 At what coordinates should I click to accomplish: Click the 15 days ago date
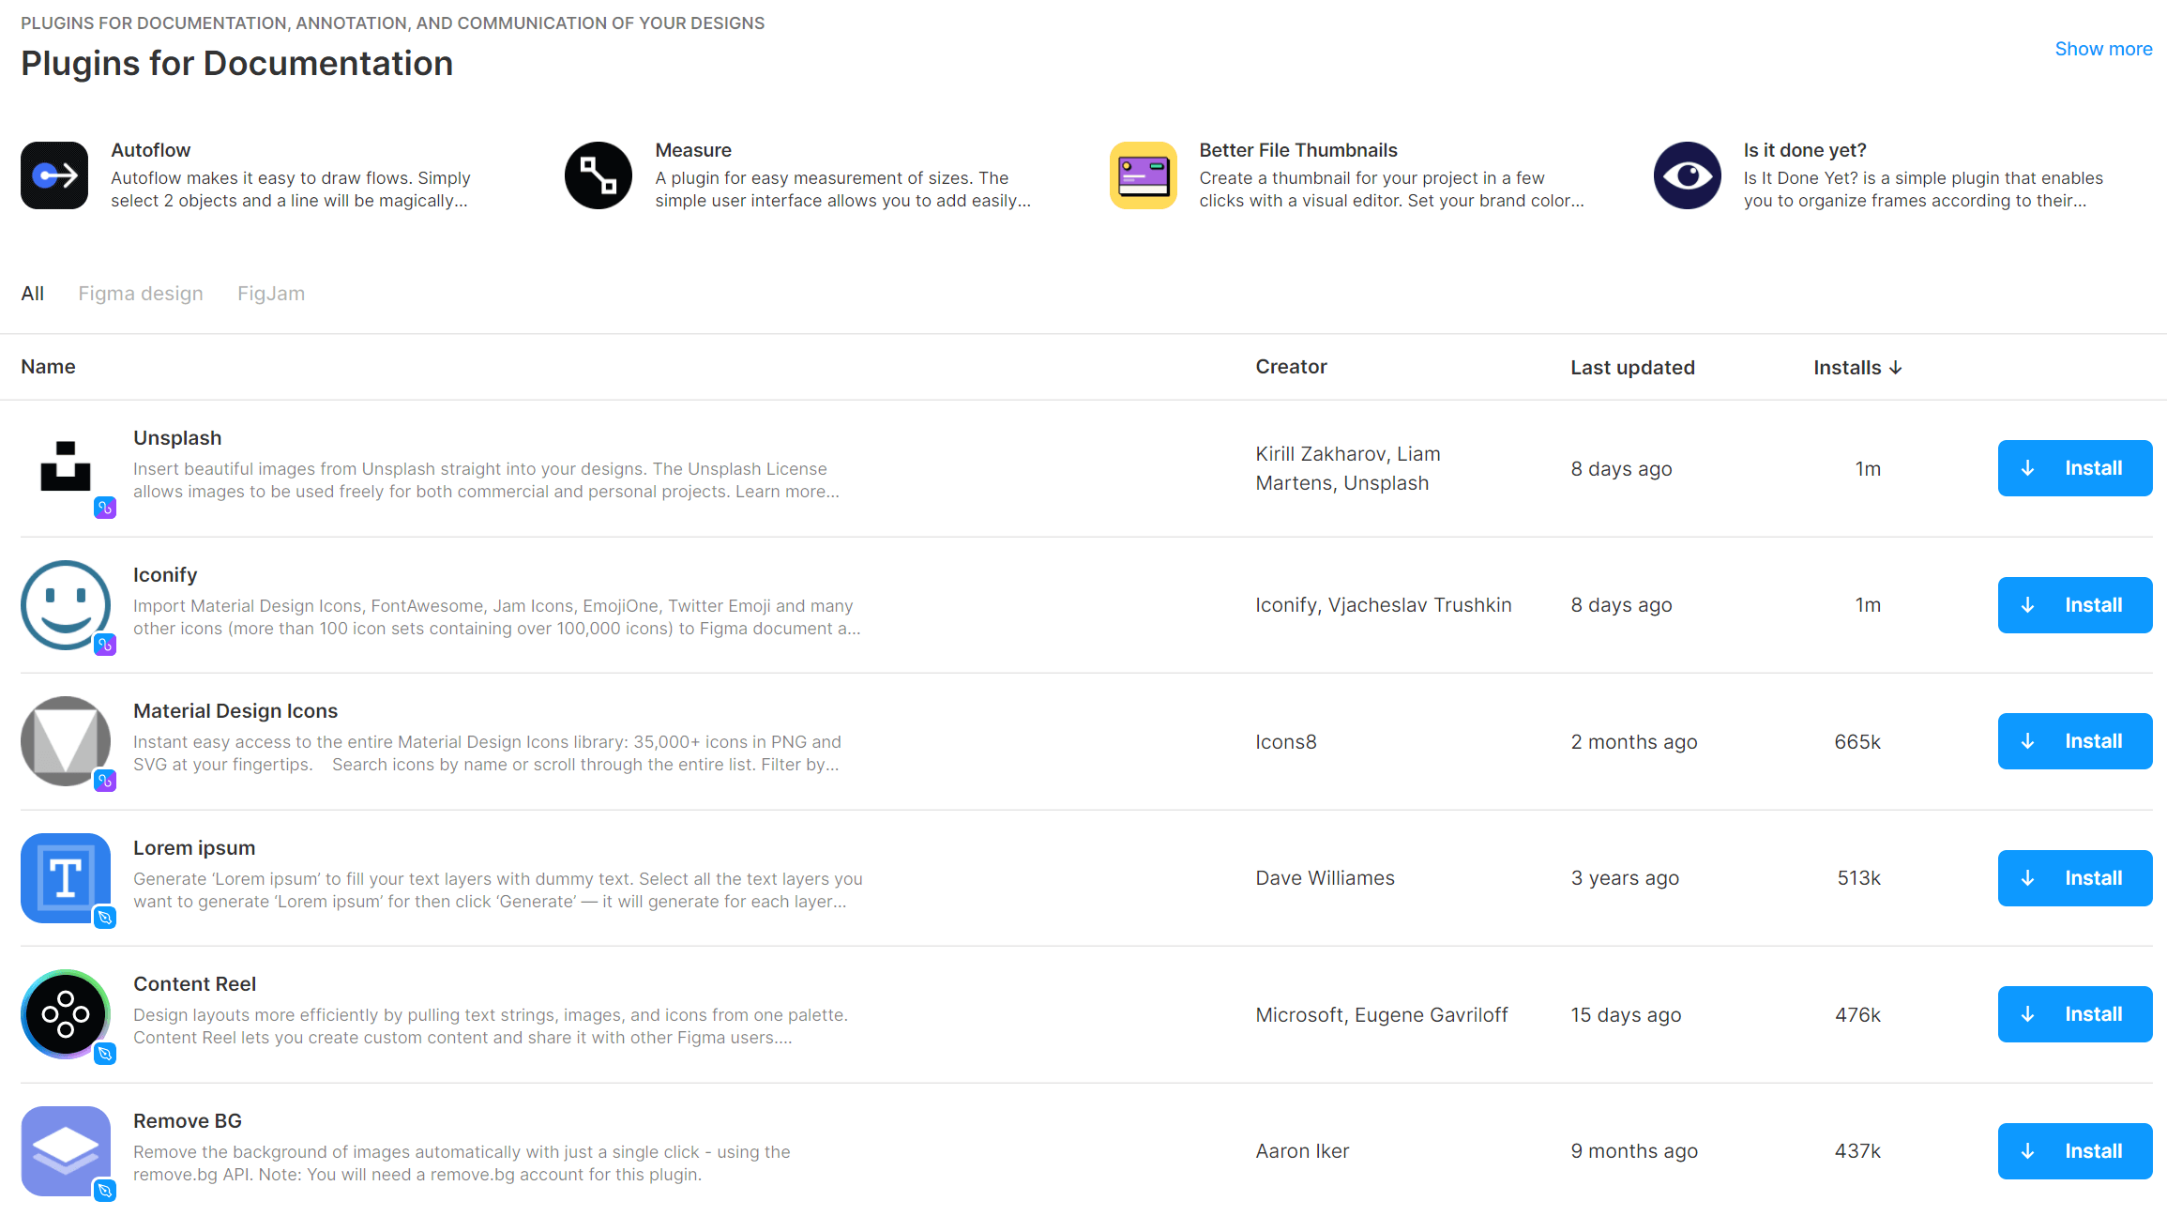point(1626,1015)
